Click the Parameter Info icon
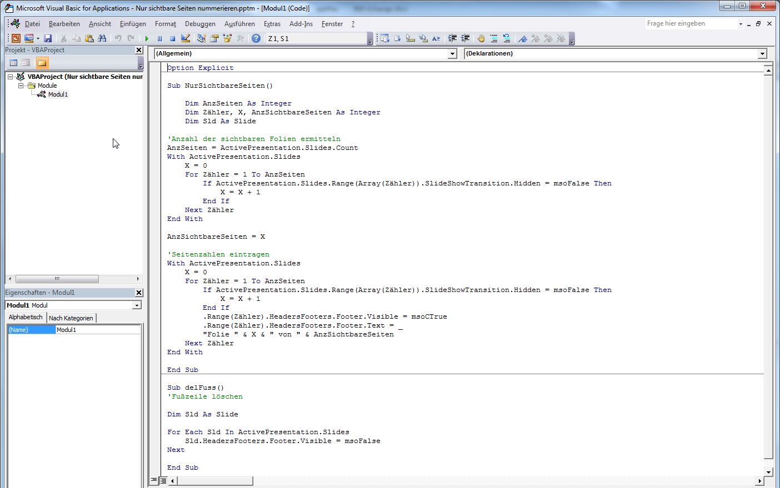The image size is (780, 488). click(423, 38)
